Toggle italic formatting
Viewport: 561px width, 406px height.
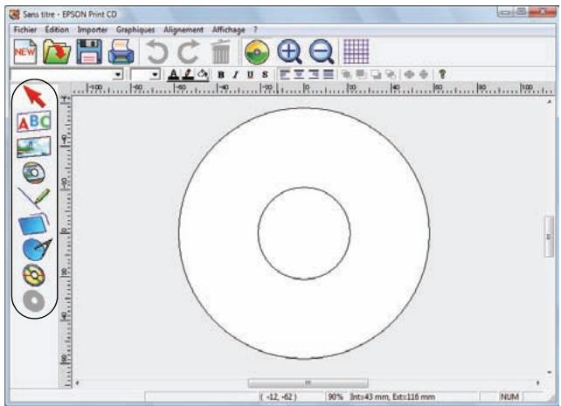pos(235,75)
